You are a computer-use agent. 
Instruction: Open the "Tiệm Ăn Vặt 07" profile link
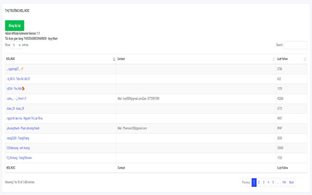point(19,79)
